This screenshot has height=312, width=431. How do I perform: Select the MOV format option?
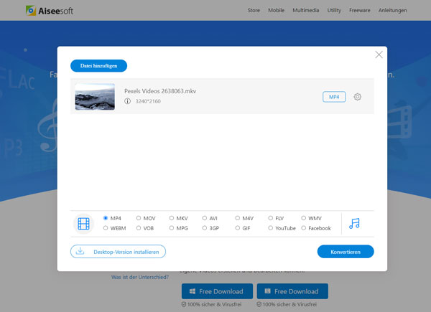coord(139,218)
